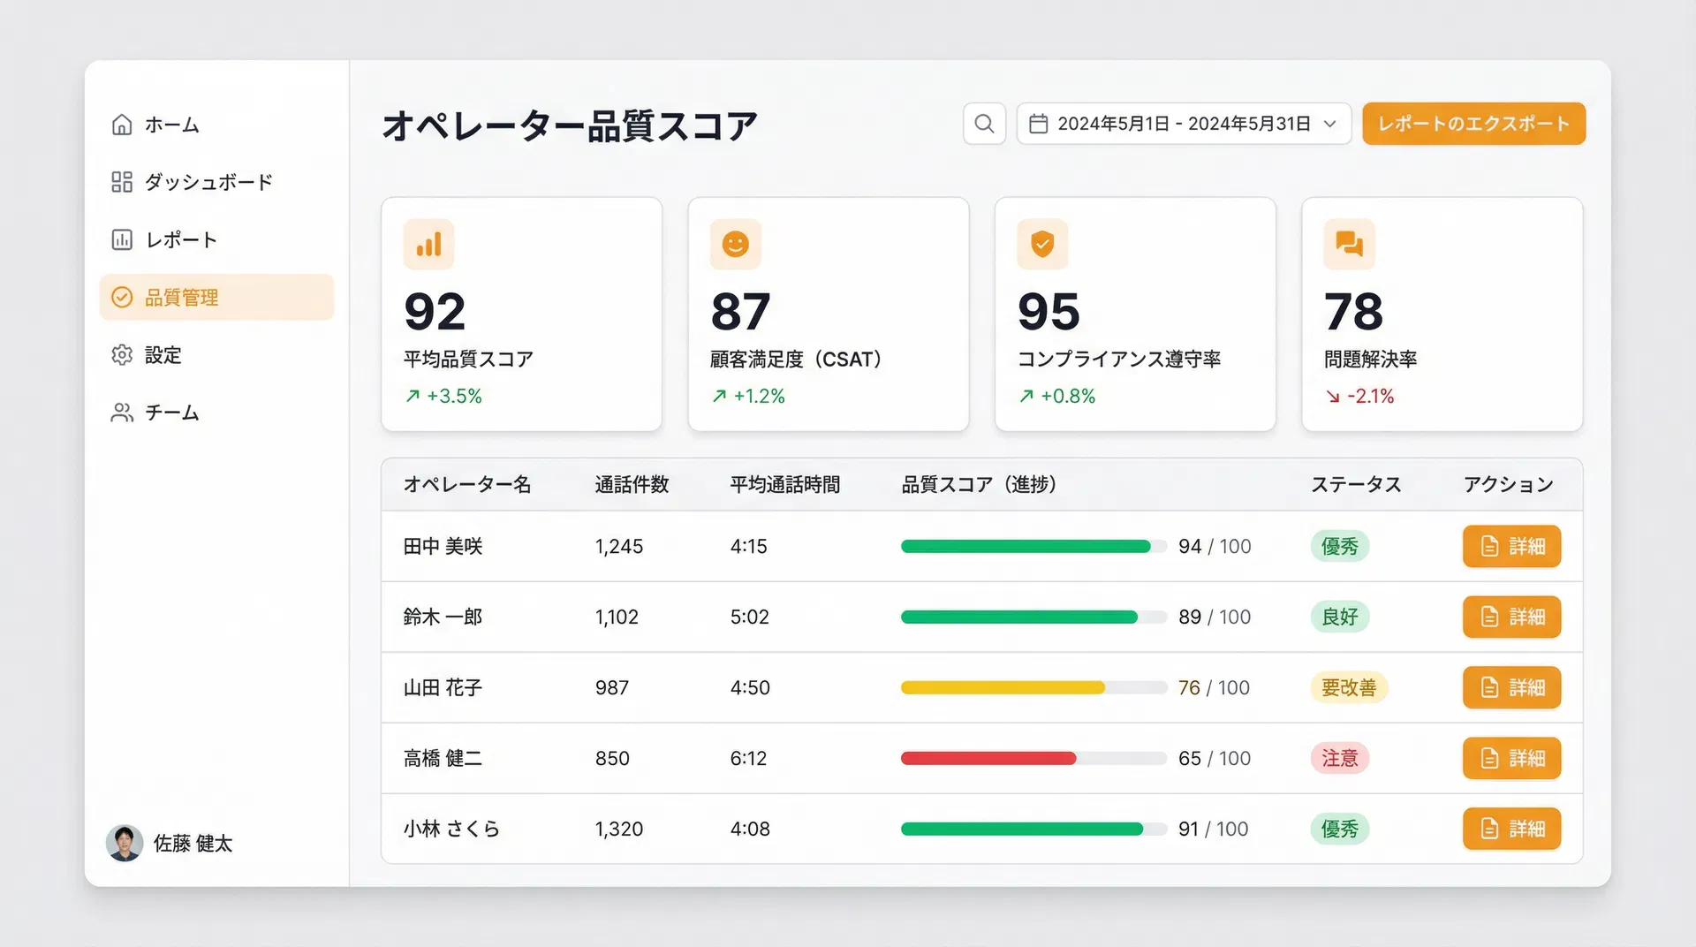Click the smiley icon on 顧客満足度 card

(735, 244)
